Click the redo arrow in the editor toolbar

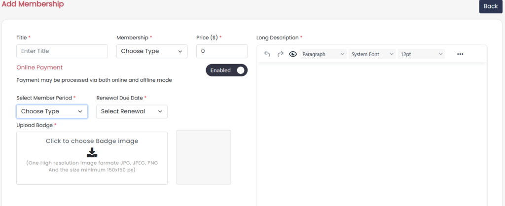(280, 54)
